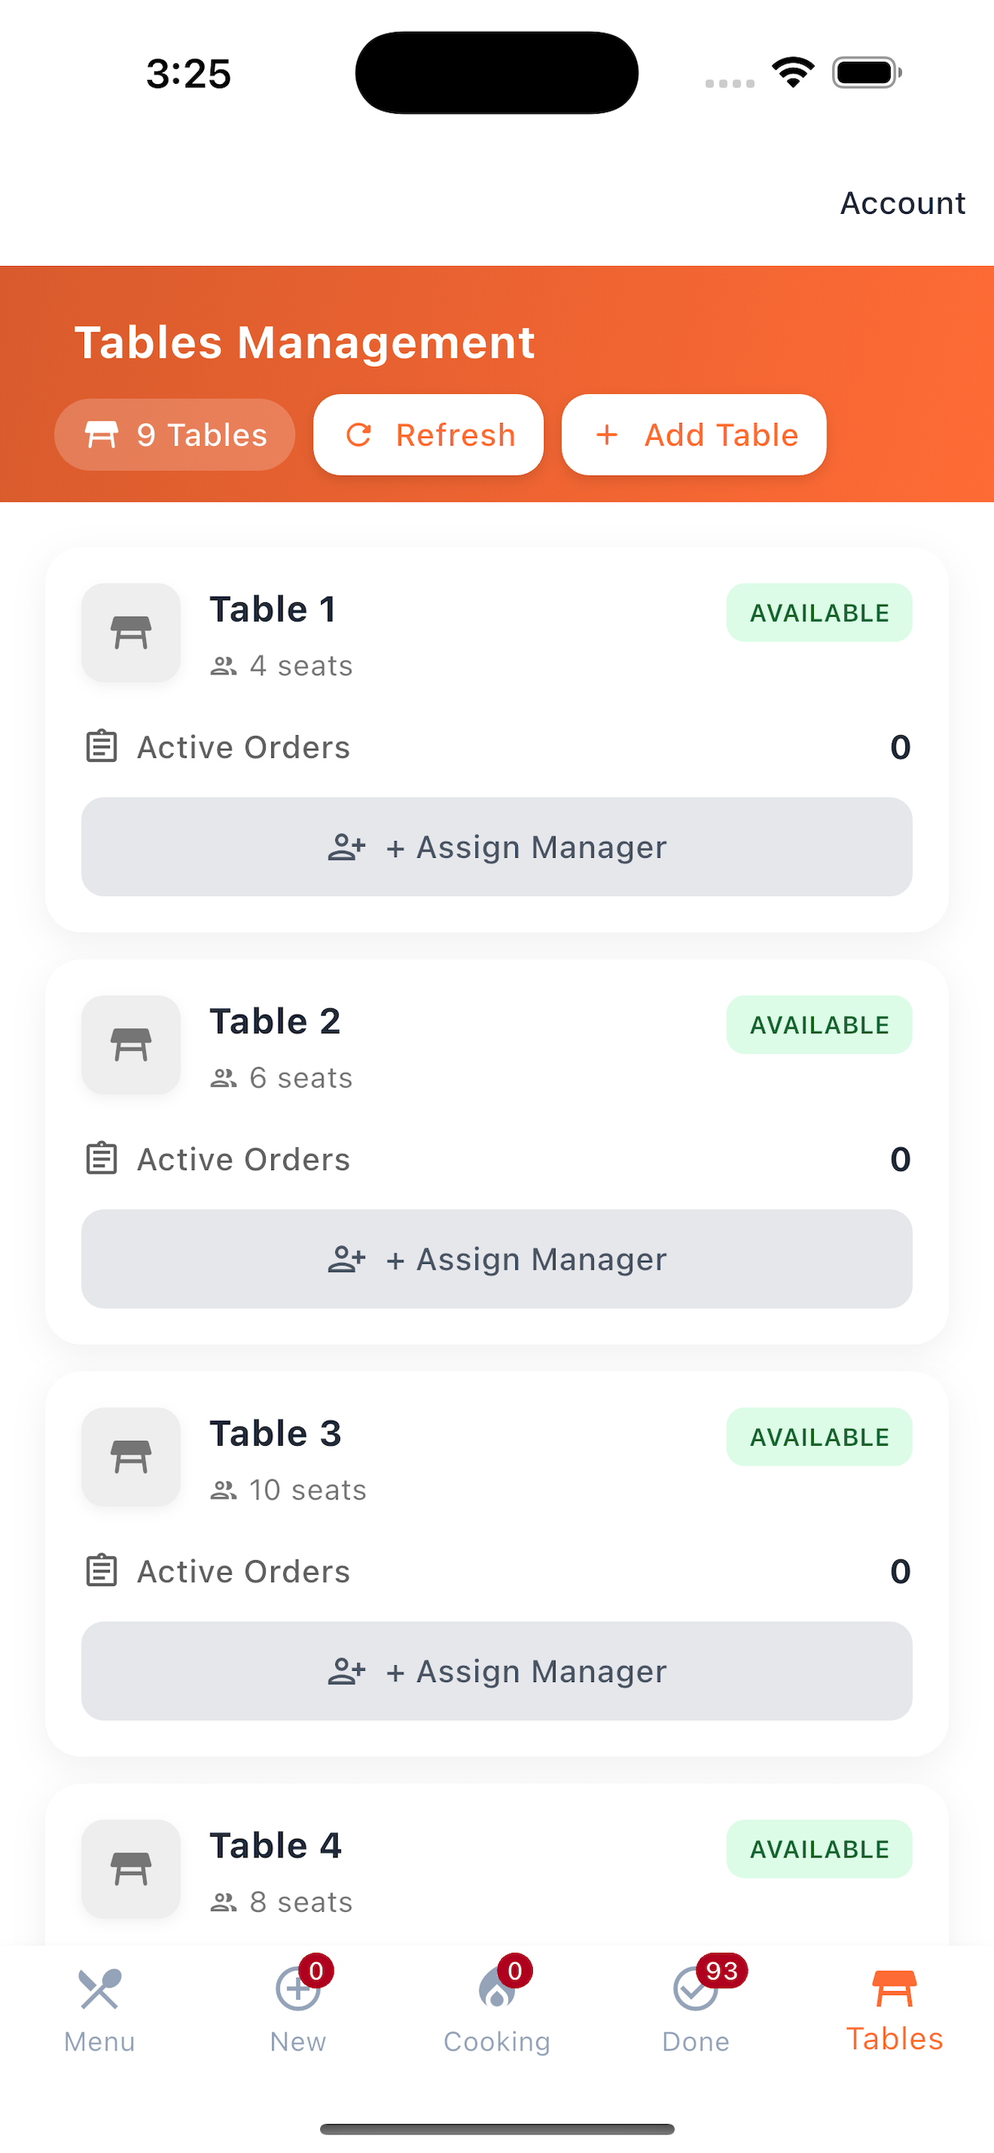This screenshot has height=2153, width=994.
Task: Tap the Table 1 furniture icon
Action: point(131,633)
